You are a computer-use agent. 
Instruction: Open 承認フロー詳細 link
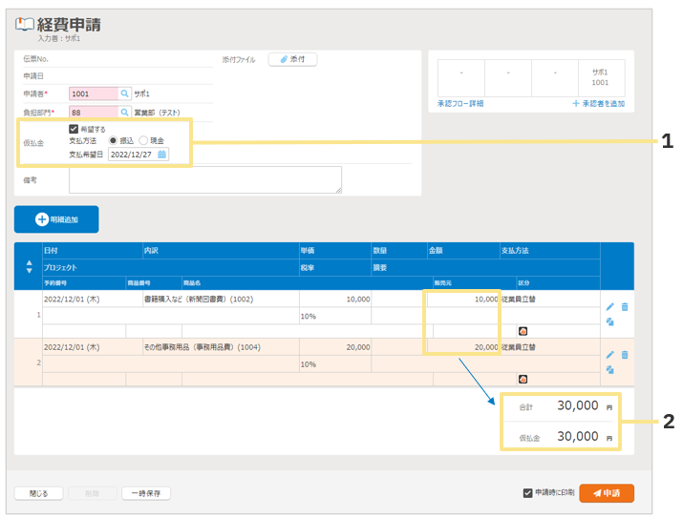pos(460,103)
